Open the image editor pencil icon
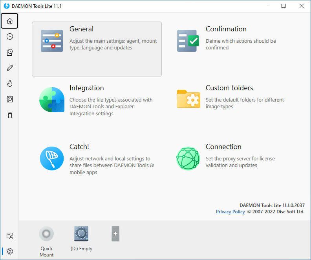Image resolution: width=311 pixels, height=260 pixels. point(10,68)
